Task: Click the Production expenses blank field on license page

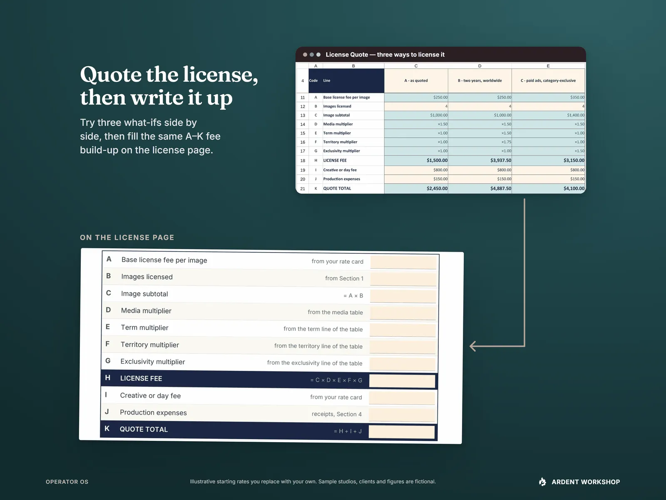Action: coord(402,415)
